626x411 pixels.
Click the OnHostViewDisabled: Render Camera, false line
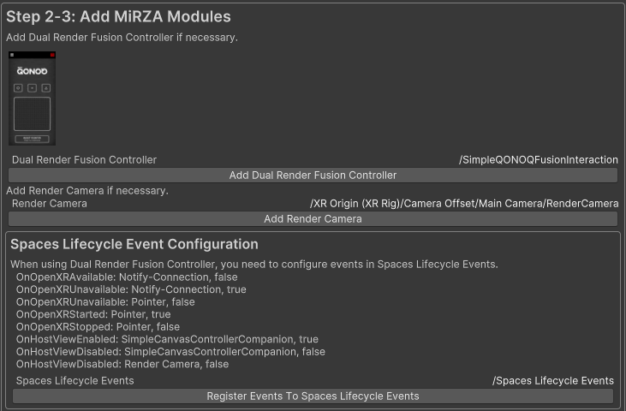122,364
